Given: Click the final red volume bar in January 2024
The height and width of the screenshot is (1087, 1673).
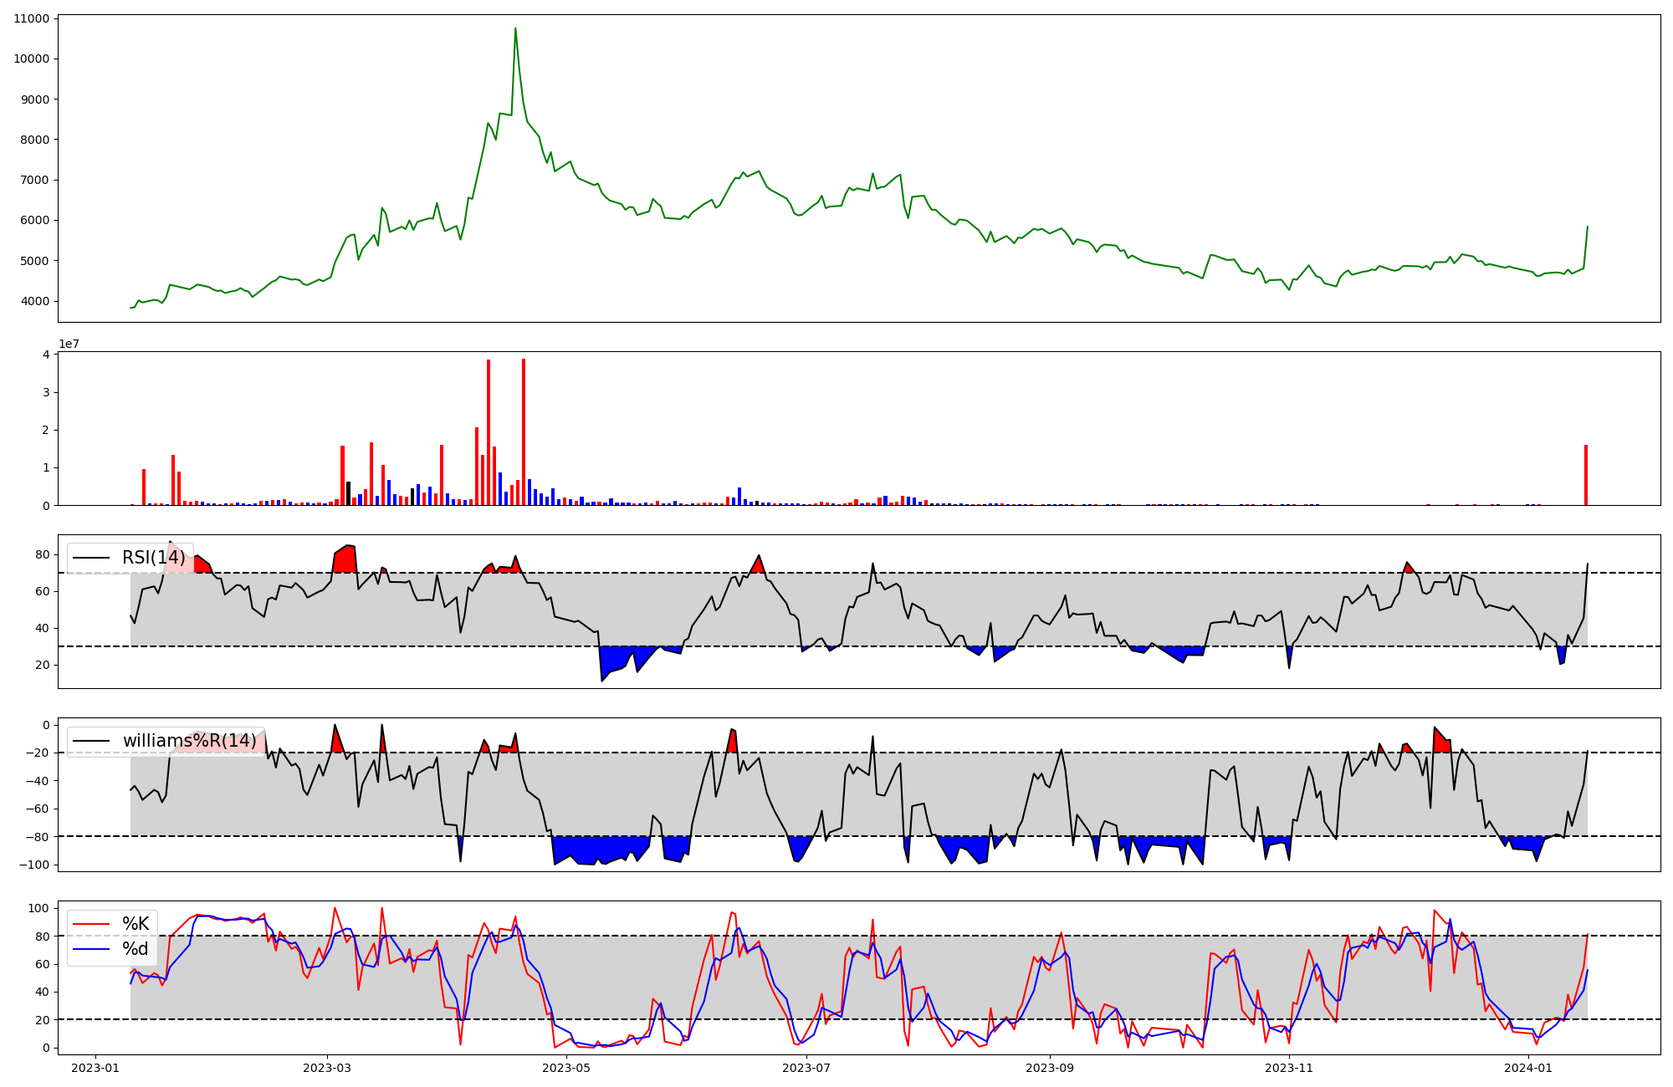Looking at the screenshot, I should (x=1586, y=475).
